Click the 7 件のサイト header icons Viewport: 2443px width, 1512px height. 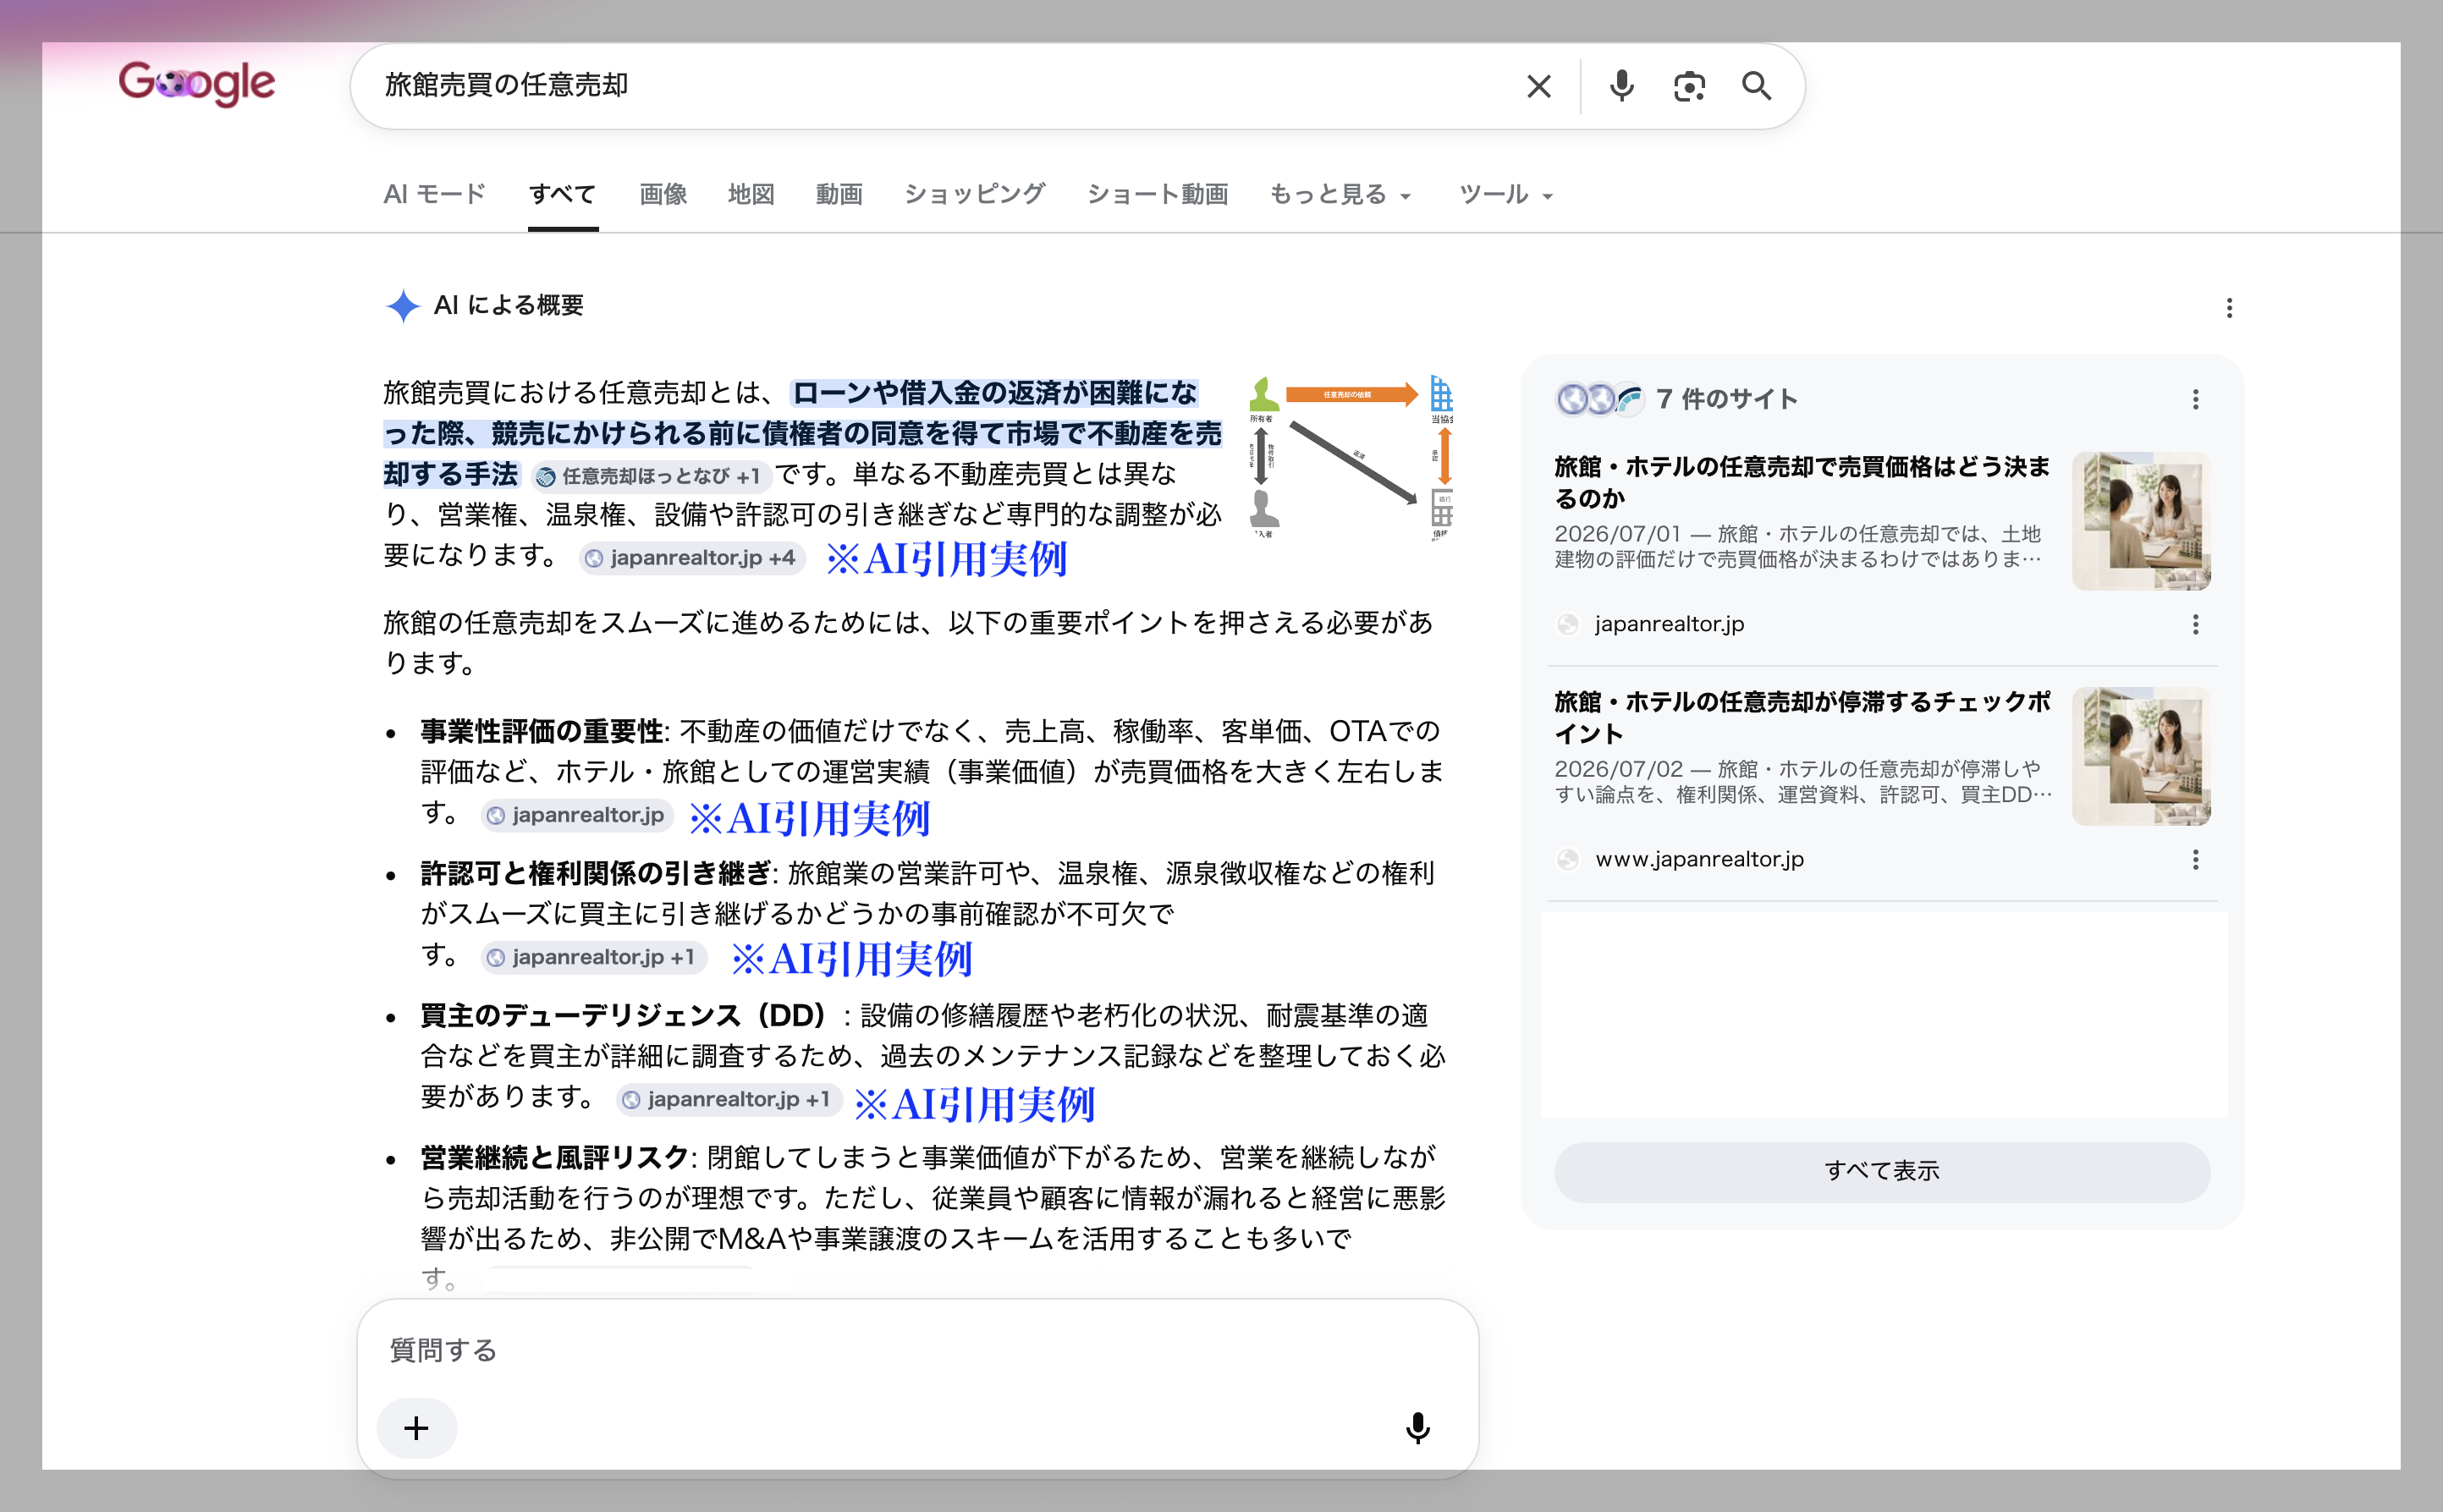(x=1599, y=399)
